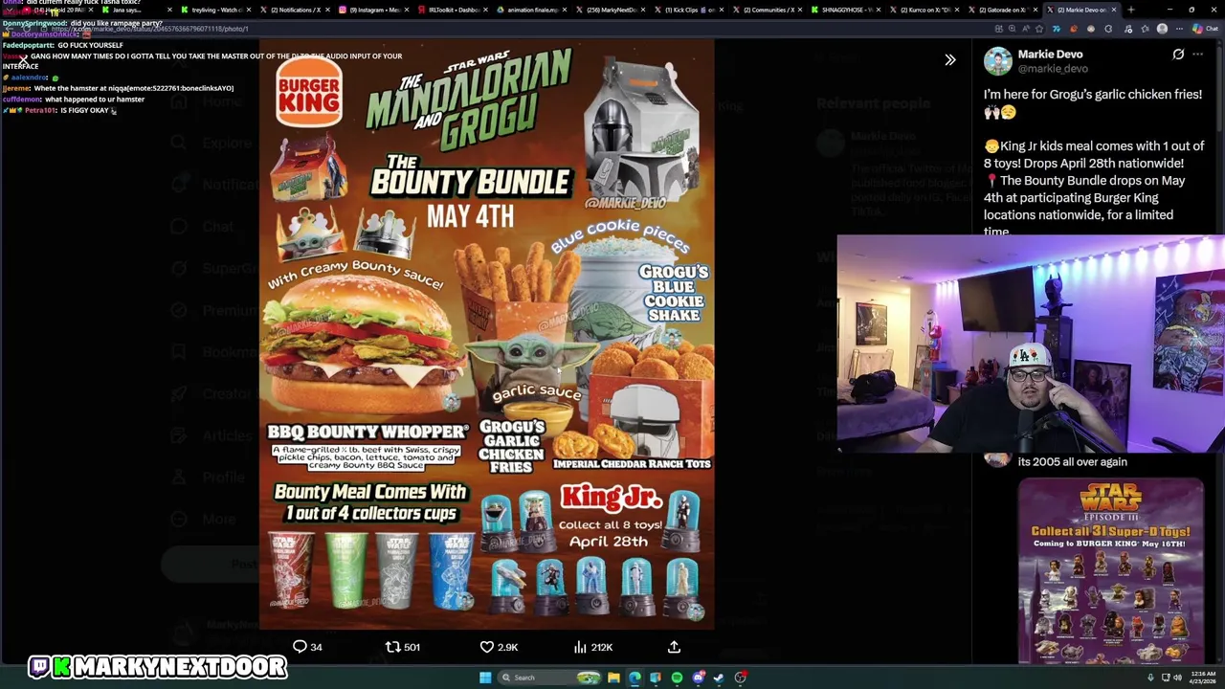Switch to the '(2) Communities / X' tab
The height and width of the screenshot is (689, 1225).
pos(768,10)
